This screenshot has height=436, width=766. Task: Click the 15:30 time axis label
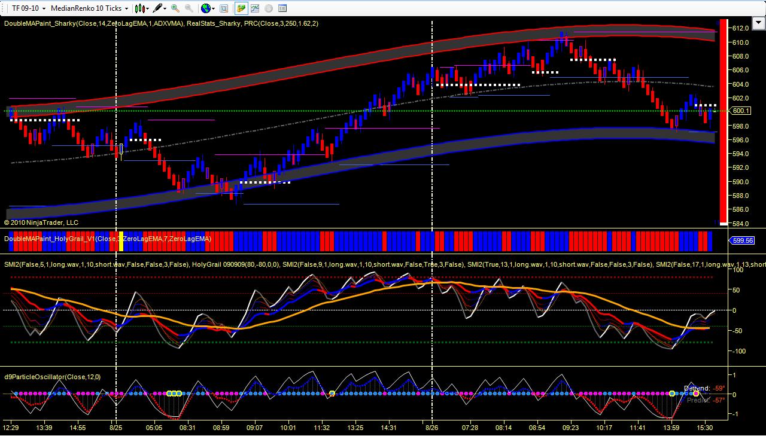[705, 428]
